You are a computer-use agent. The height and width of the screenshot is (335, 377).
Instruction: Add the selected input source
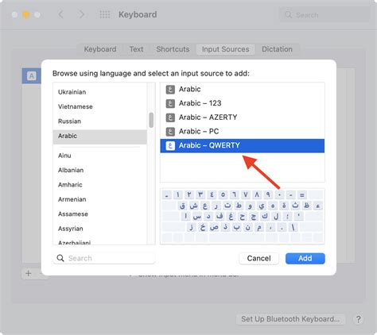(305, 259)
